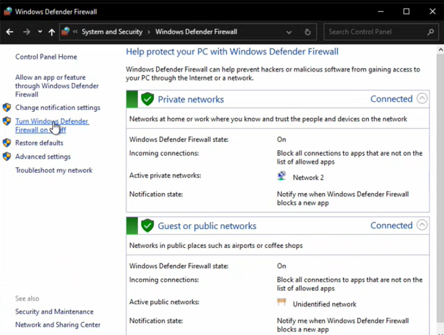
Task: Open Security and Maintenance link
Action: (54, 311)
